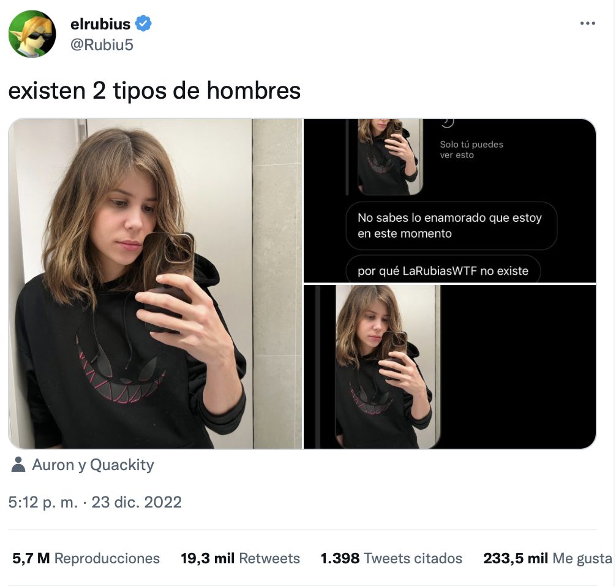Click the "23 dic. 2022" date
616x586 pixels.
click(x=137, y=503)
